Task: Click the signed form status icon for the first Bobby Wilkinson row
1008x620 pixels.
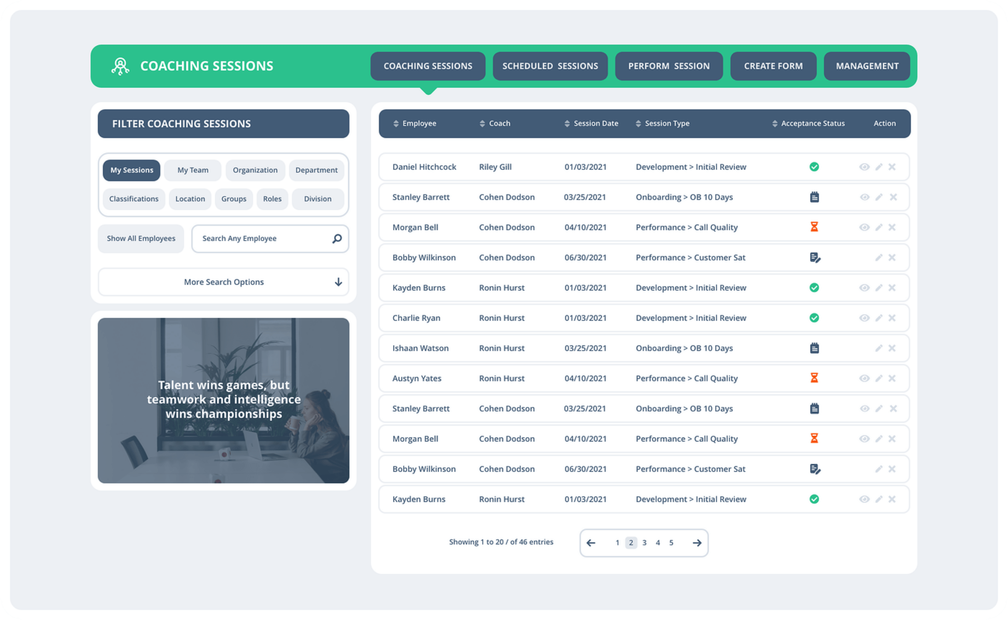Action: pos(815,257)
